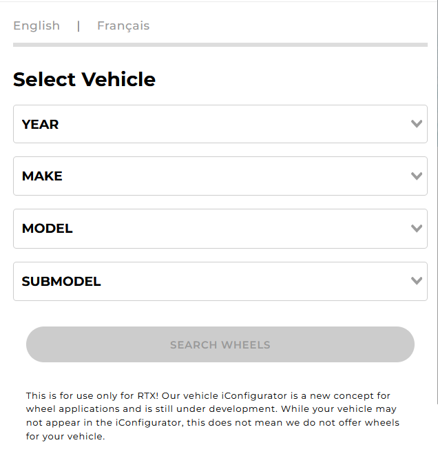This screenshot has width=438, height=467.
Task: Open the YEAR selection dropdown
Action: pyautogui.click(x=220, y=124)
